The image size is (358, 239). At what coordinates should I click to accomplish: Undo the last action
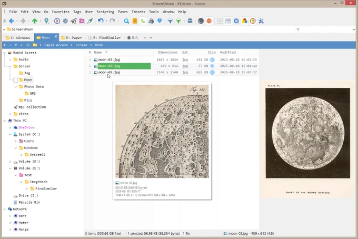101,21
